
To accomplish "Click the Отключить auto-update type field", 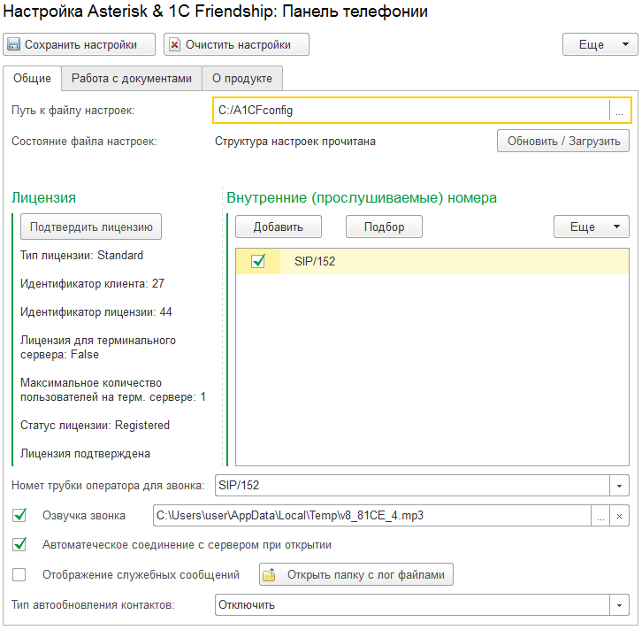I will tap(412, 605).
